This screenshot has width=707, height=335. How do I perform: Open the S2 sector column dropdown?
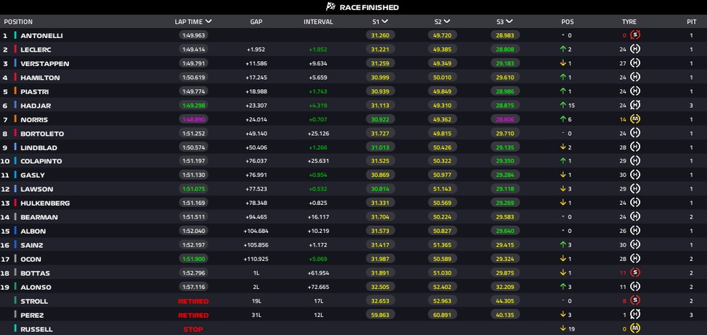tap(446, 21)
